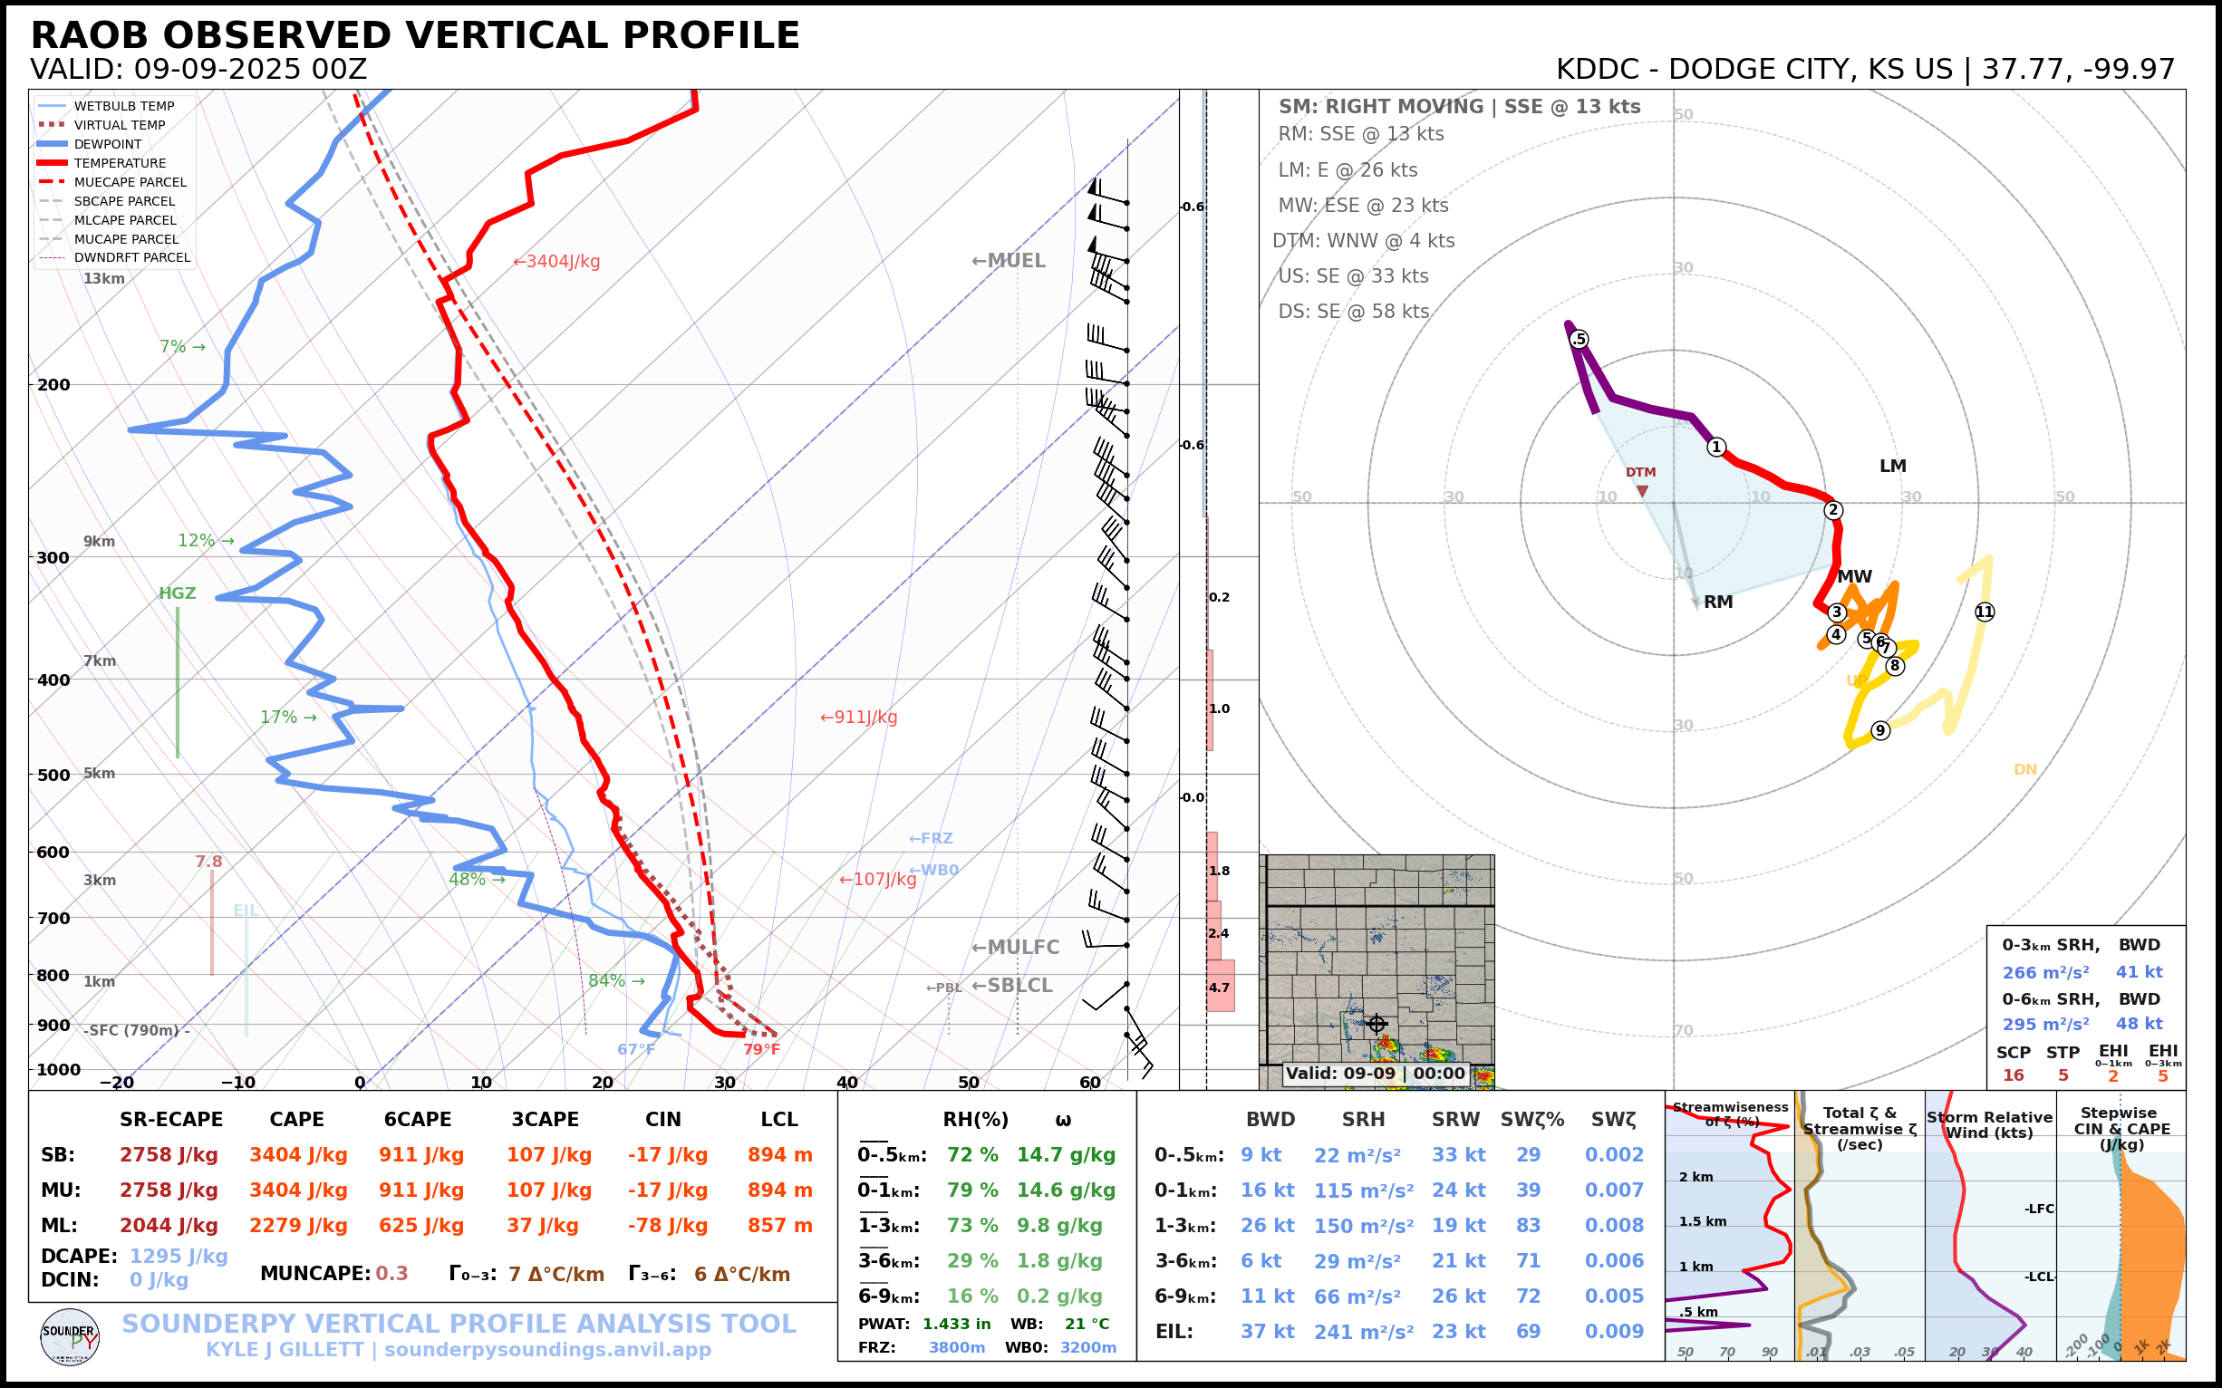This screenshot has width=2222, height=1388.
Task: Click hodograph height marker labeled 1
Action: tap(1716, 447)
